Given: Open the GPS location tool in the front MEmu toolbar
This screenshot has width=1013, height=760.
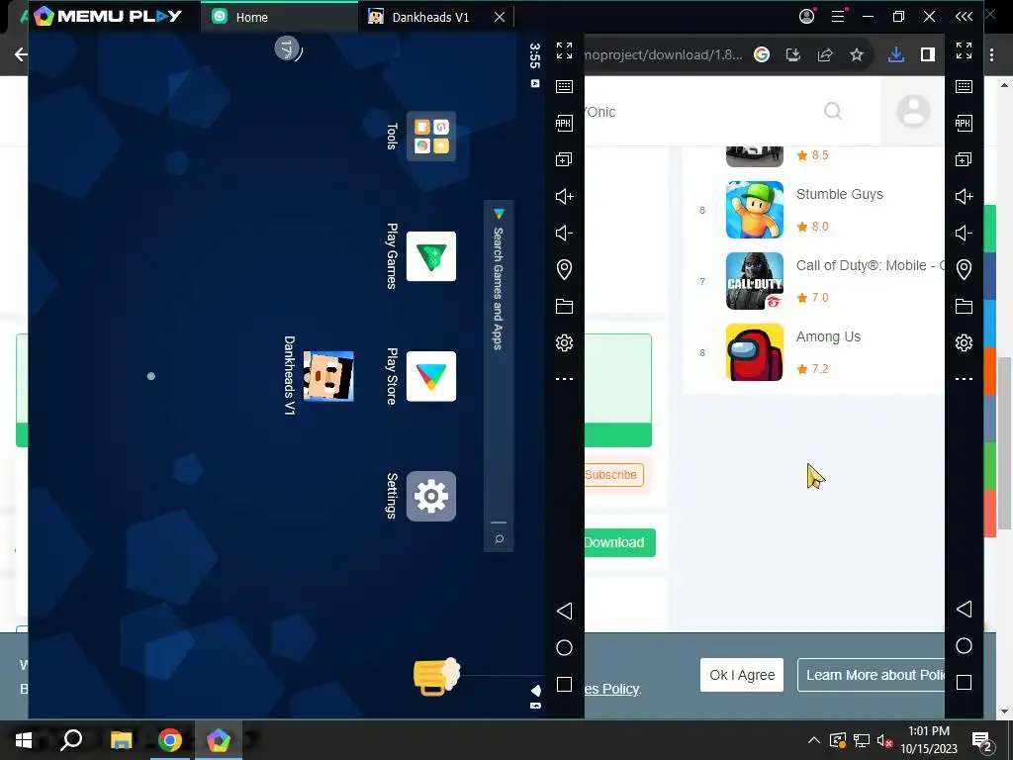Looking at the screenshot, I should (564, 269).
